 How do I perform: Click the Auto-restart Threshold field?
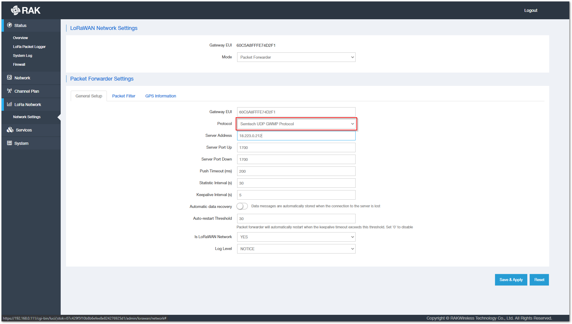[296, 219]
